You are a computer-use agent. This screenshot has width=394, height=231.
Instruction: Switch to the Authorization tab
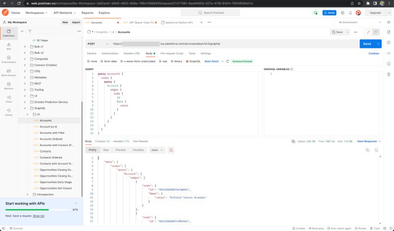click(x=110, y=53)
